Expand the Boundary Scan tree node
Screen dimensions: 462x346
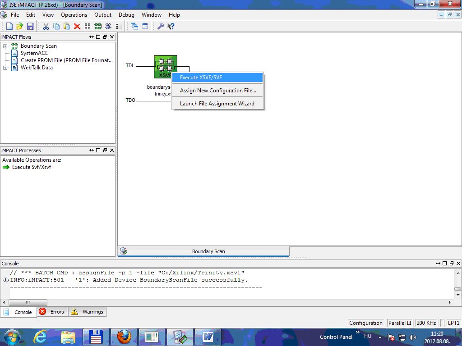5,46
